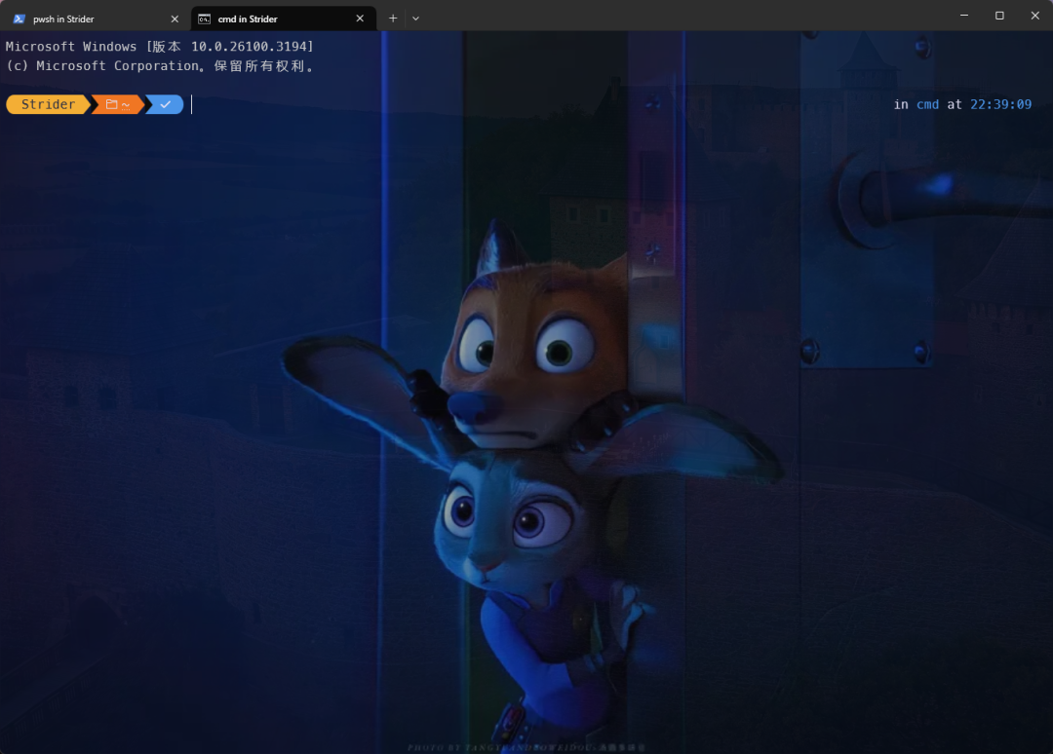This screenshot has width=1053, height=754.
Task: Click the cmd icon on second tab
Action: pyautogui.click(x=204, y=19)
